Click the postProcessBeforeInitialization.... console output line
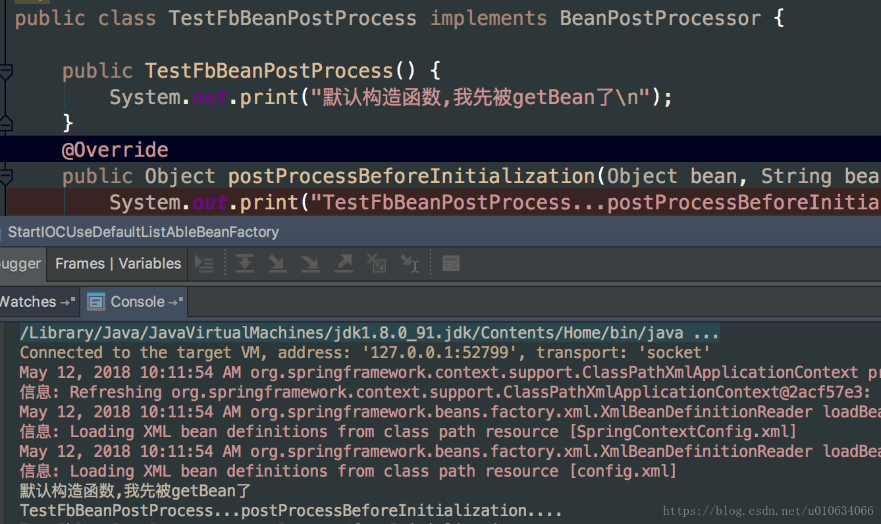This screenshot has width=881, height=524. 291,511
